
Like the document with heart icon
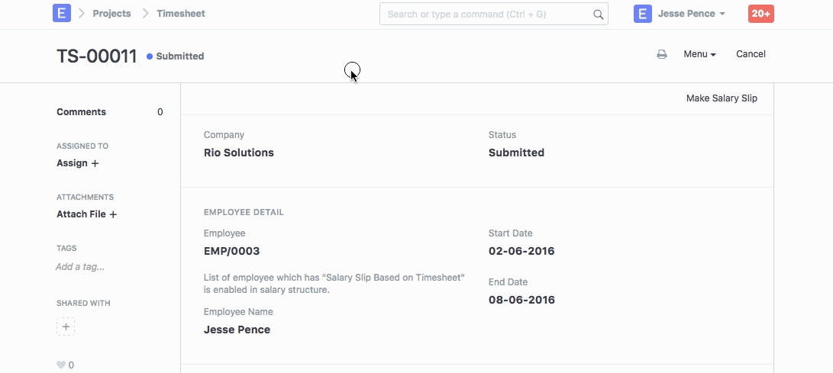(x=61, y=365)
